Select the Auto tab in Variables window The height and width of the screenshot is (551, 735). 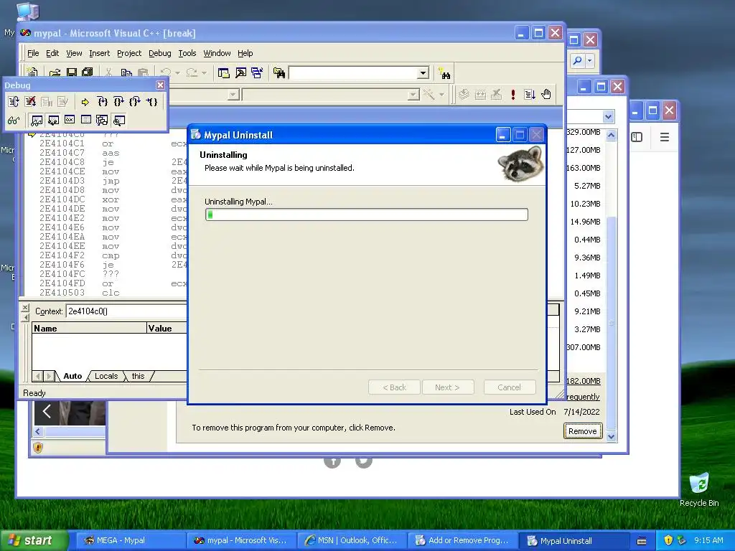pyautogui.click(x=72, y=376)
